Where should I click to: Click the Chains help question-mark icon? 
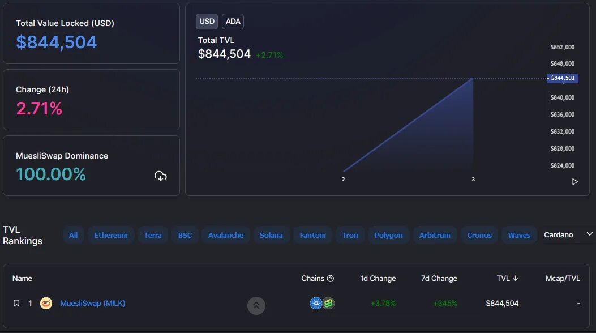tap(331, 278)
